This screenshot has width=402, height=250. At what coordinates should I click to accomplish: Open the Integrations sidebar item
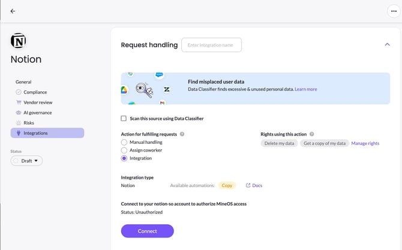pos(47,133)
